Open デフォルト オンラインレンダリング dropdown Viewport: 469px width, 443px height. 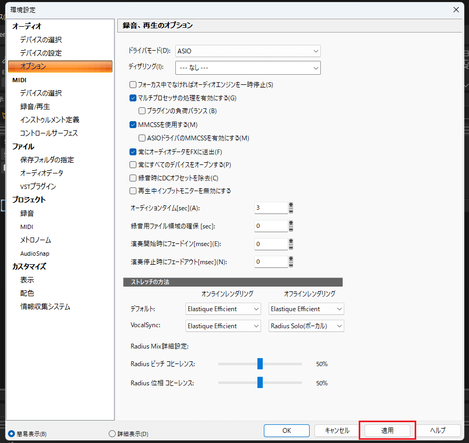point(223,309)
